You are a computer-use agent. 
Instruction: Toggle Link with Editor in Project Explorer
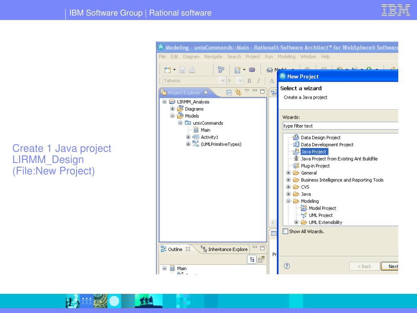point(238,93)
